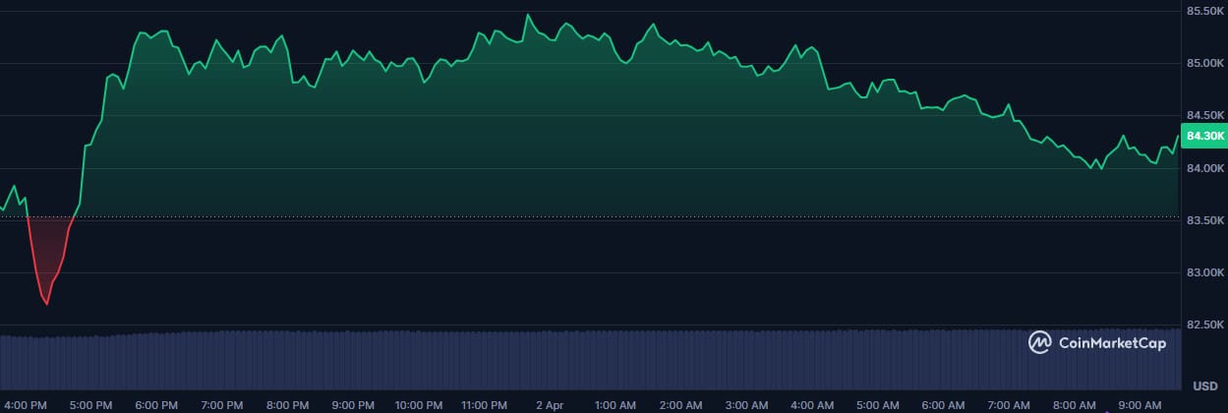This screenshot has width=1228, height=413.
Task: Click the 83.50K price axis label
Action: pos(1204,220)
